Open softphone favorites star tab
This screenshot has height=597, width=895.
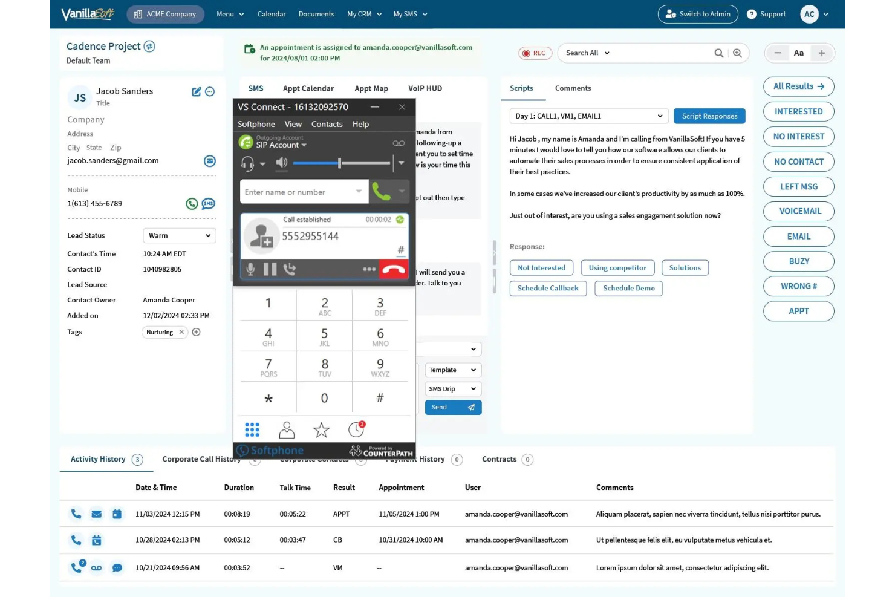321,430
